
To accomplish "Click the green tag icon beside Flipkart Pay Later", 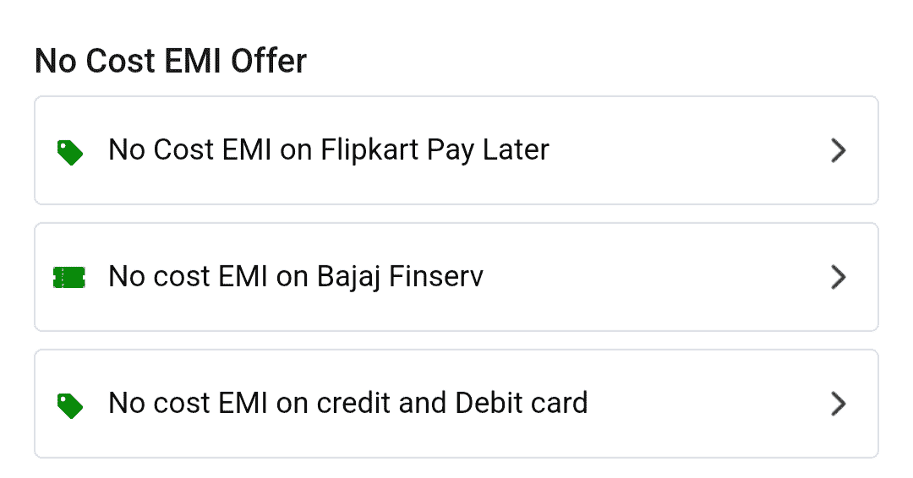I will pos(69,152).
